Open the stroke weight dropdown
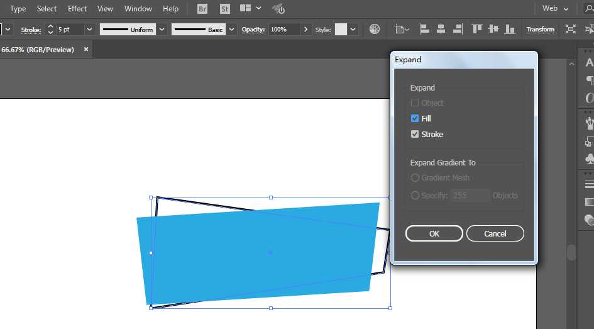Image resolution: width=594 pixels, height=329 pixels. 89,30
